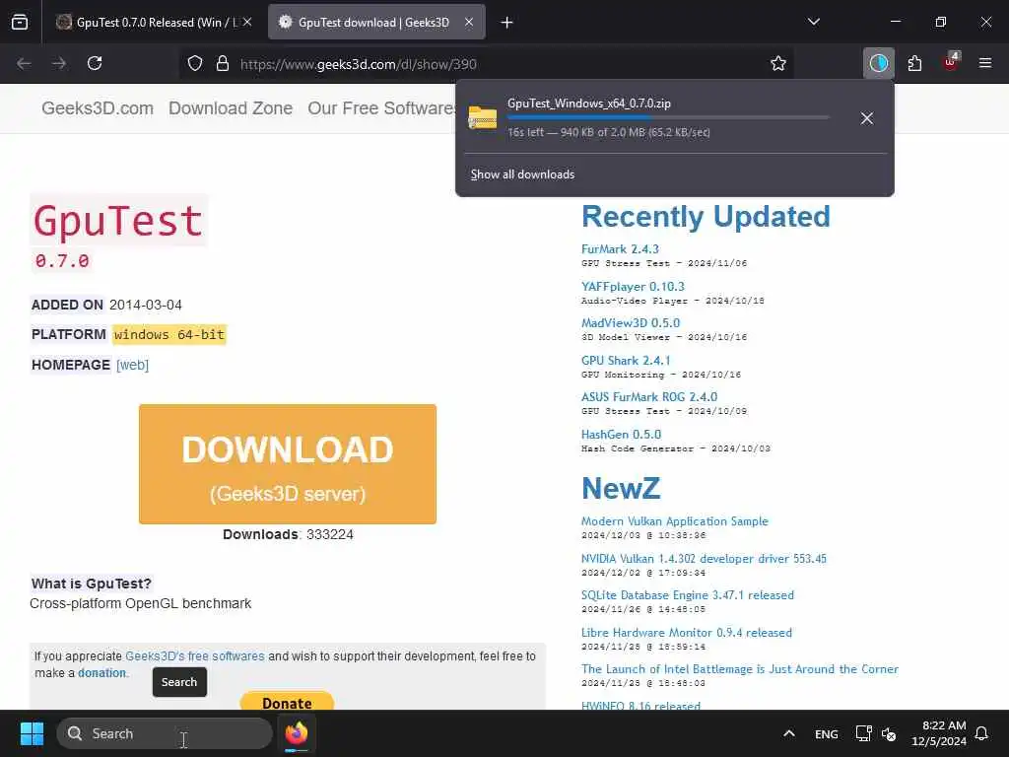The width and height of the screenshot is (1009, 757).
Task: Open clock and date 8:22 AM
Action: [x=939, y=733]
